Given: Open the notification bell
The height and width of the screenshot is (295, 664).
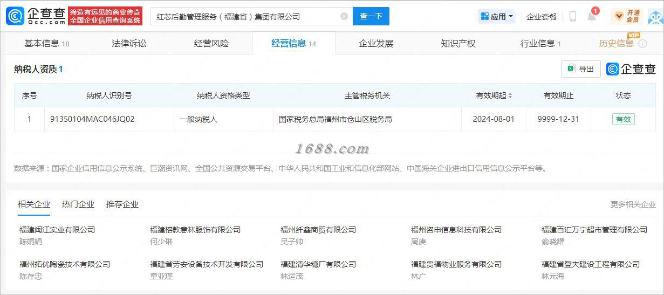Looking at the screenshot, I should pos(592,16).
